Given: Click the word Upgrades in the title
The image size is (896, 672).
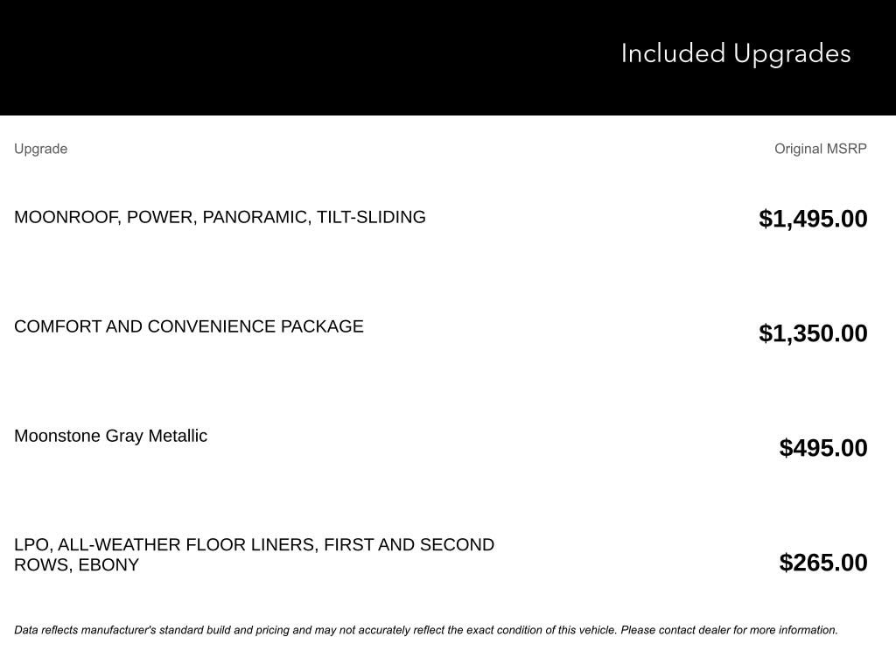Looking at the screenshot, I should pyautogui.click(x=792, y=54).
